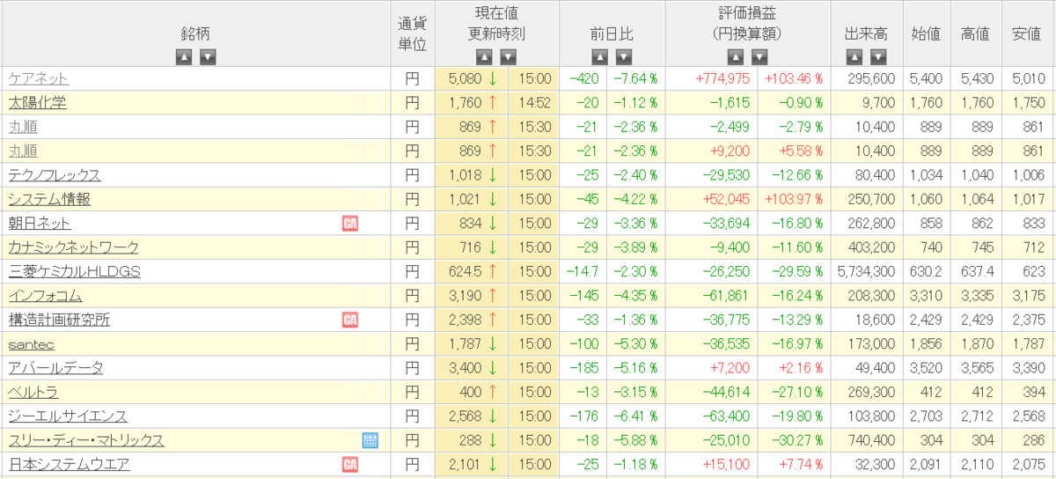Select インフォコム current price 3,190
This screenshot has height=479, width=1056.
(465, 296)
